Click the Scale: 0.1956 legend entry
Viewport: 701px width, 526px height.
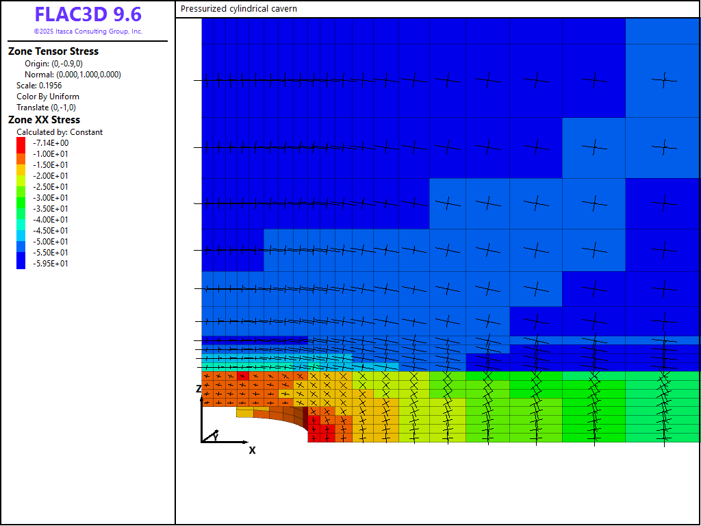pos(39,86)
